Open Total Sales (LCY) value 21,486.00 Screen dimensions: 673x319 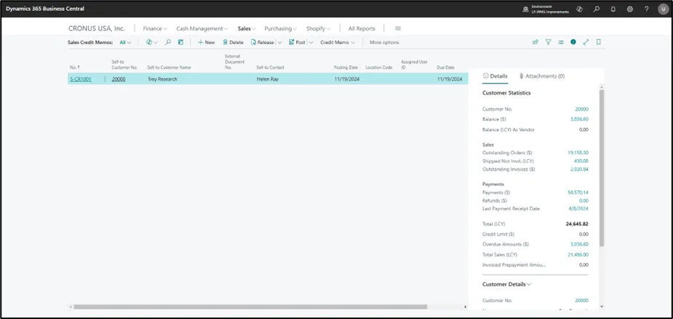[578, 254]
